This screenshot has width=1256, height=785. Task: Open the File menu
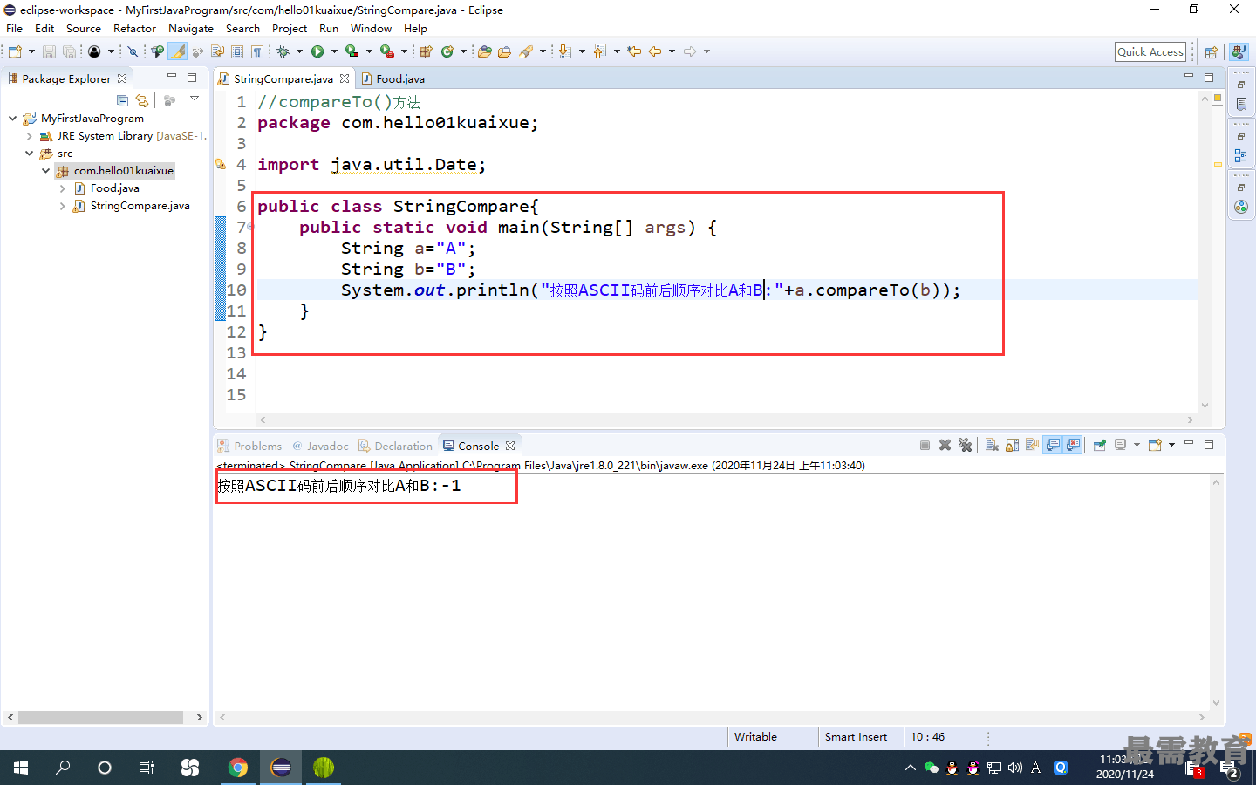[15, 29]
